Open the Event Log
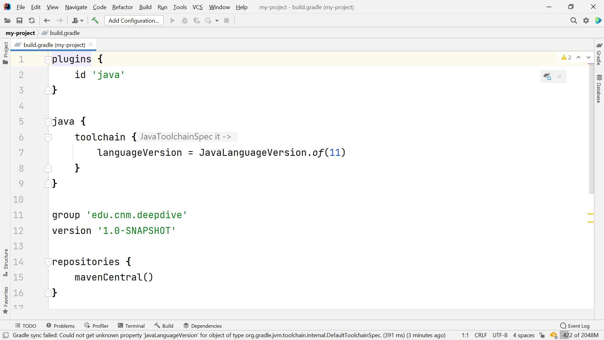Screen dimensions: 604x340 pos(579,326)
